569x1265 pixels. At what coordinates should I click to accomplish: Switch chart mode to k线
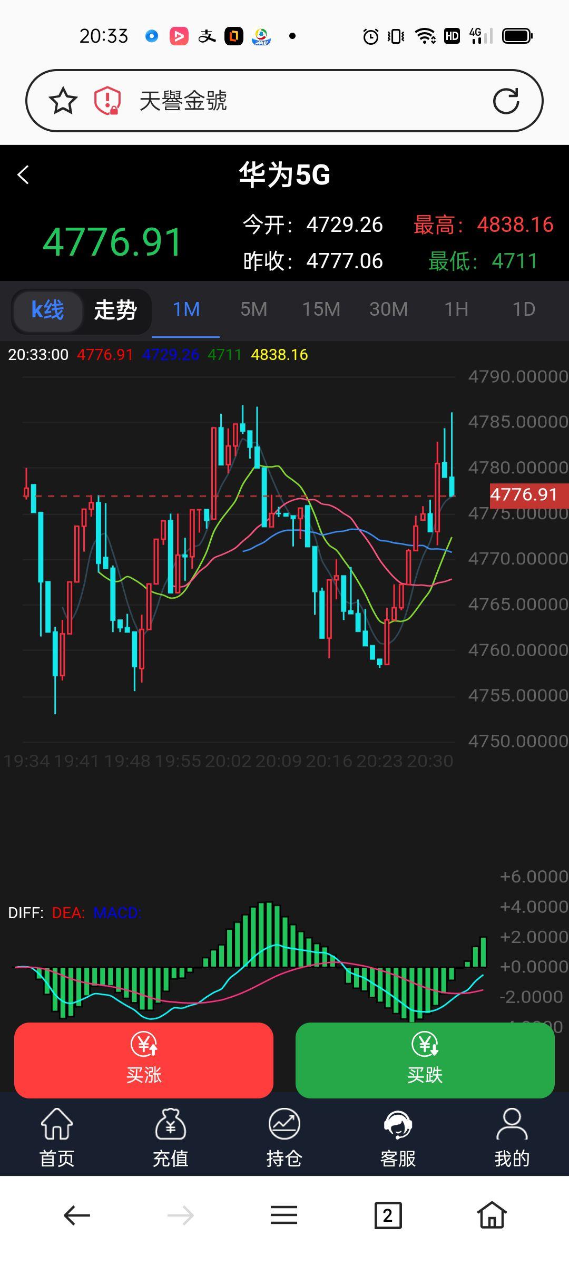tap(48, 310)
